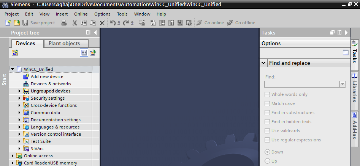
Task: Open the Project menu
Action: click(x=12, y=14)
